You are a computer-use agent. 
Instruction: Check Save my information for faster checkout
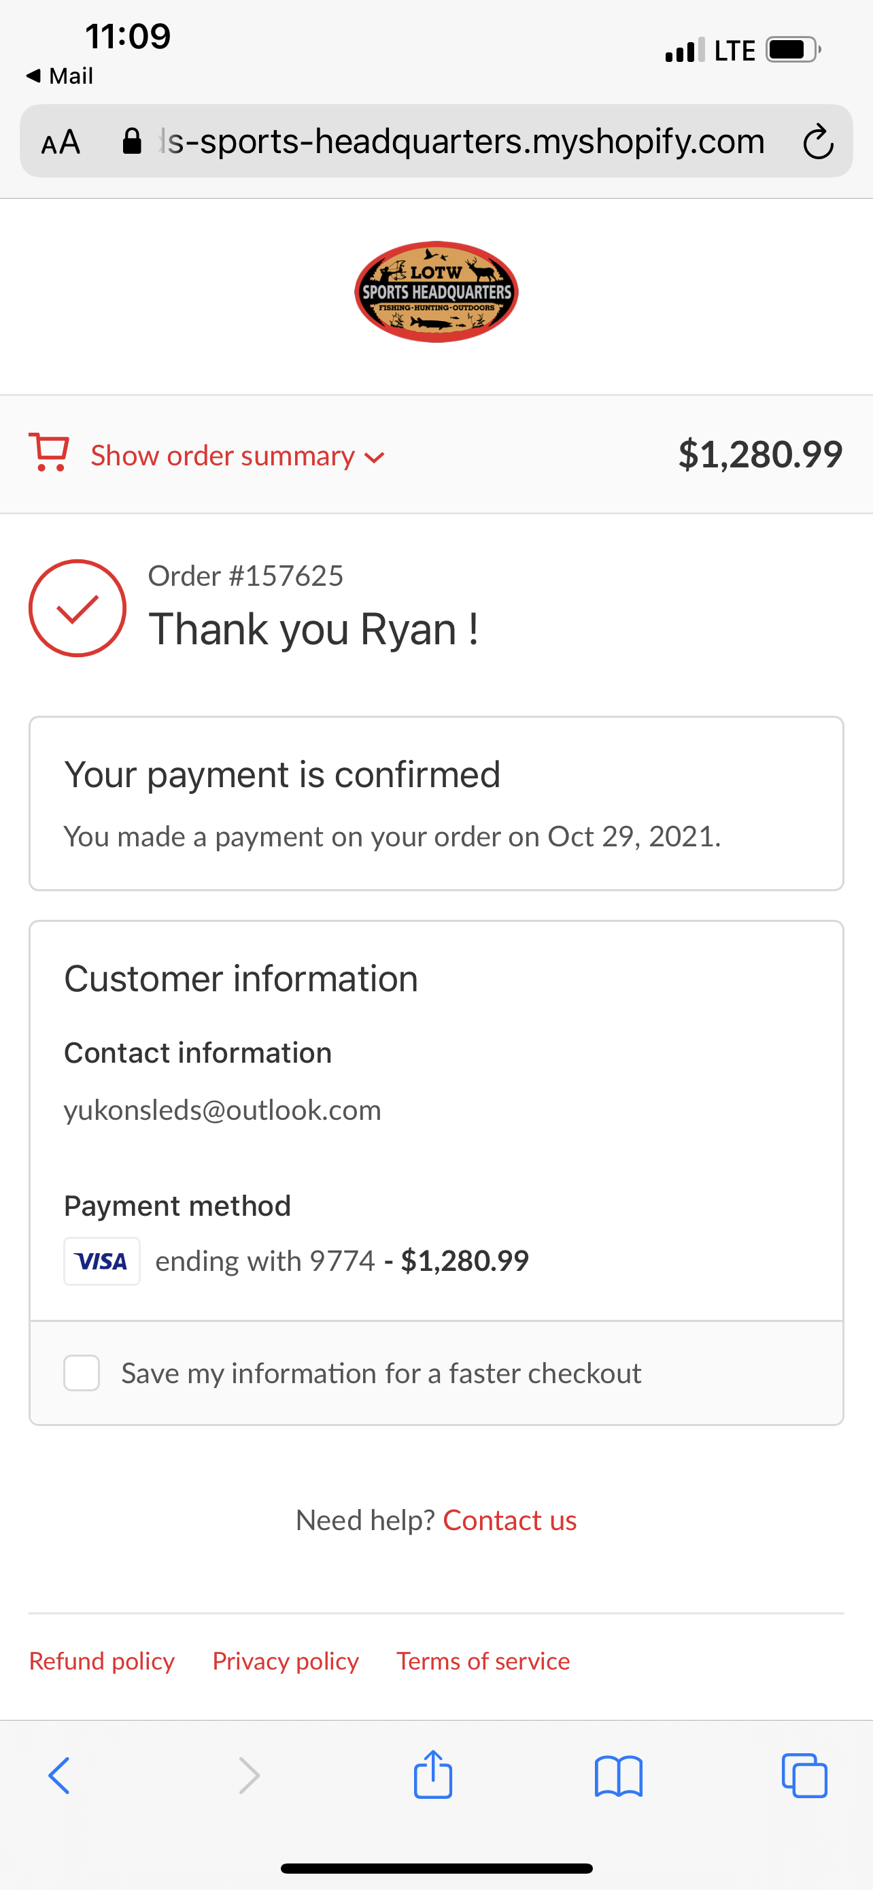click(x=82, y=1373)
